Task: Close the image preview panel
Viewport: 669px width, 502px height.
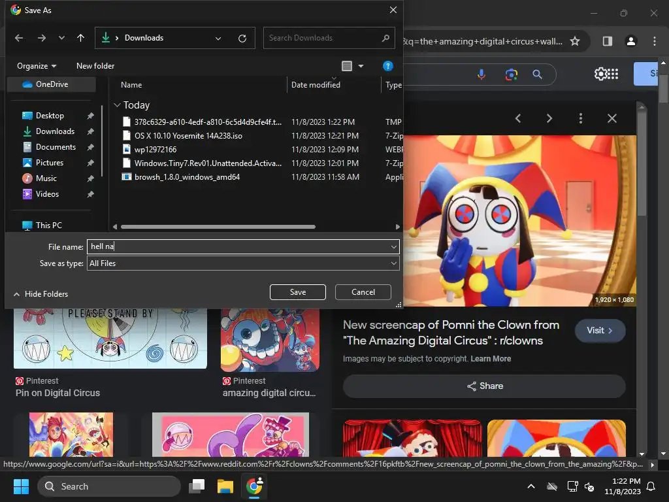Action: click(612, 119)
